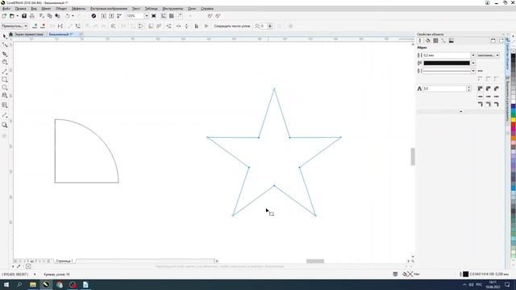Click the Import icon in toolbar

[104, 16]
